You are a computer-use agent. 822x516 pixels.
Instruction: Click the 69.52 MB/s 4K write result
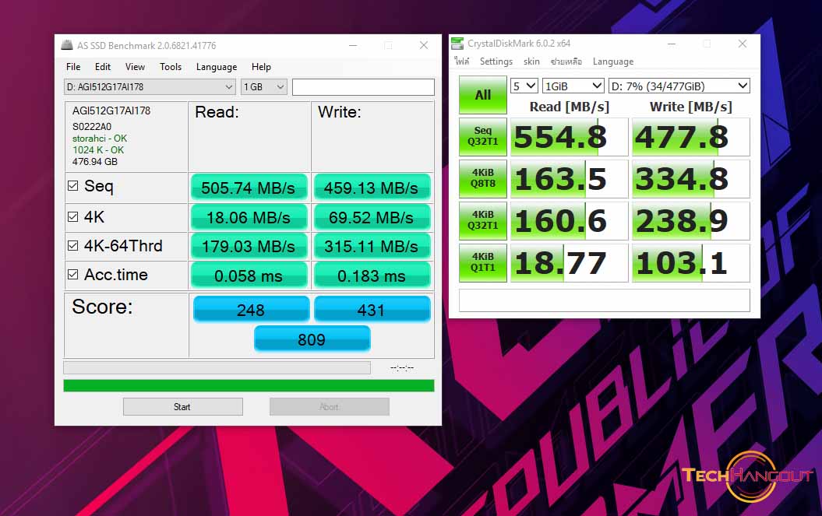click(x=372, y=217)
